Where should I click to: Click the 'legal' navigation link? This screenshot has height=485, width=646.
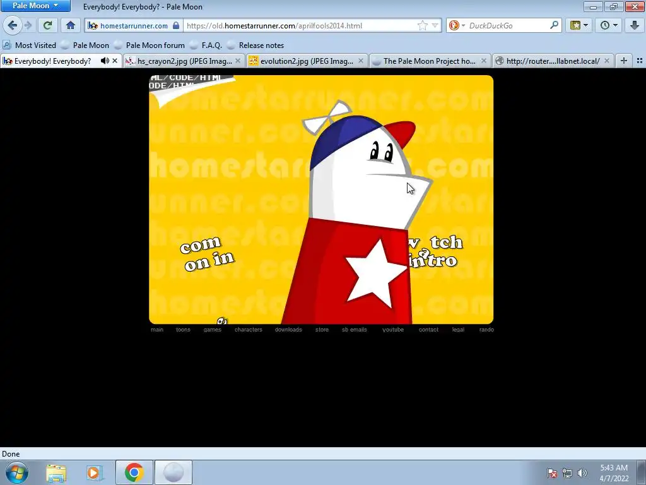(x=458, y=330)
